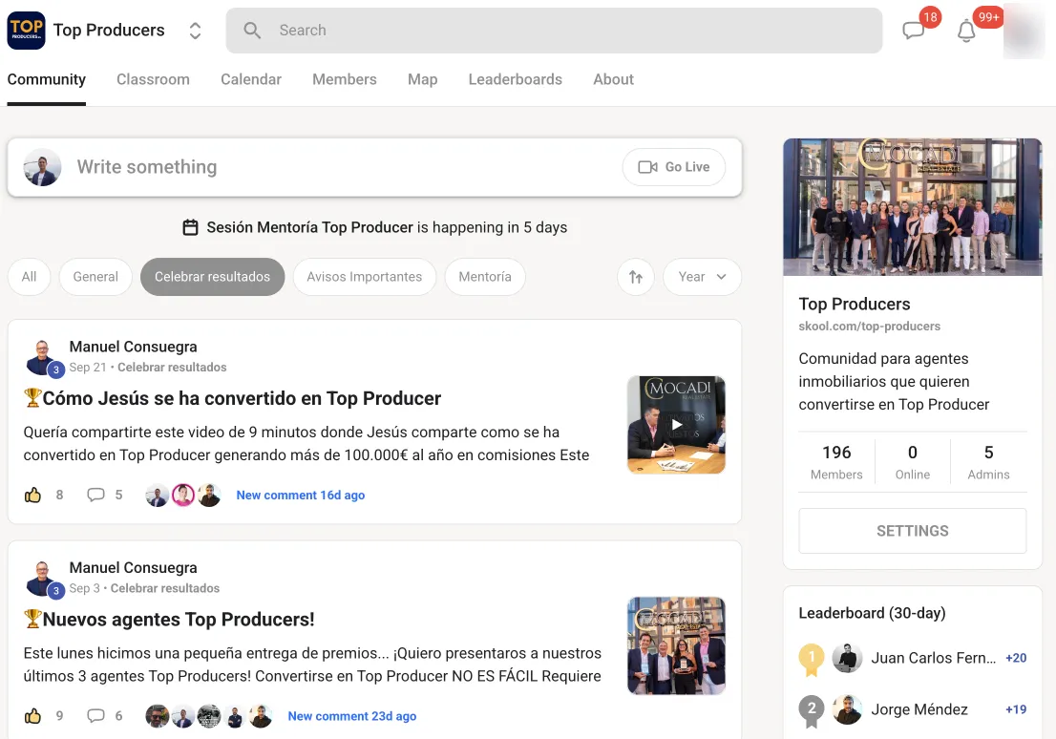
Task: Open the Calendar tab
Action: (251, 79)
